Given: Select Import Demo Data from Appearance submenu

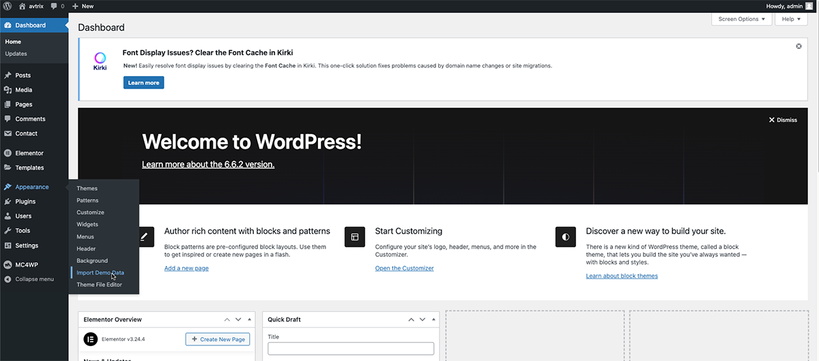Looking at the screenshot, I should (100, 272).
